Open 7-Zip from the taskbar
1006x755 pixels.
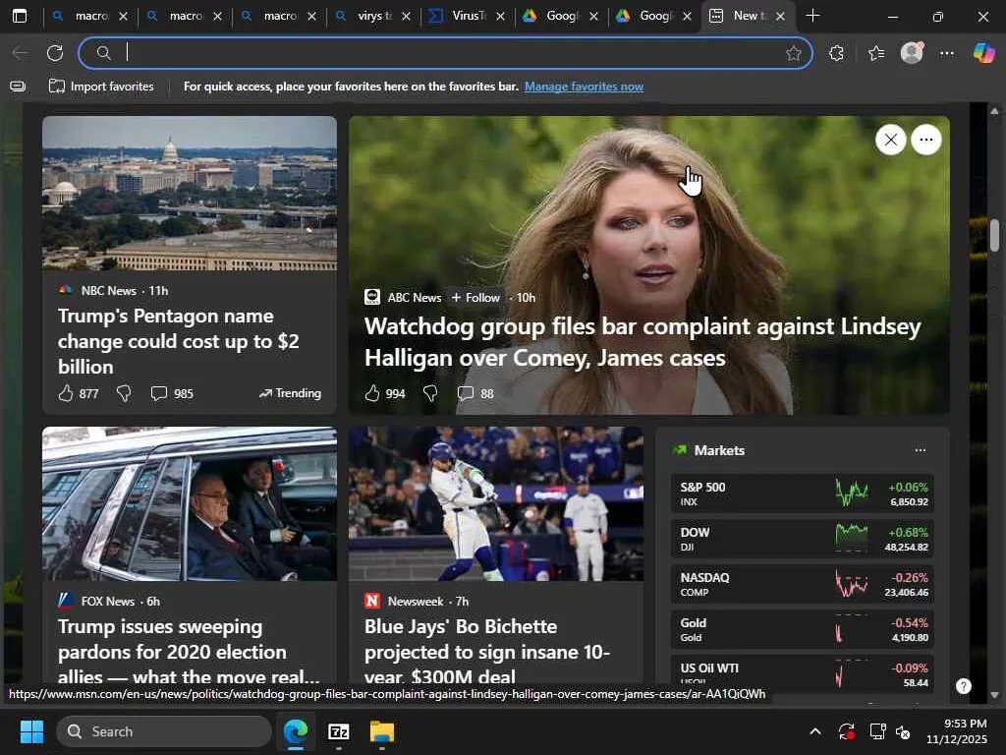pyautogui.click(x=338, y=731)
